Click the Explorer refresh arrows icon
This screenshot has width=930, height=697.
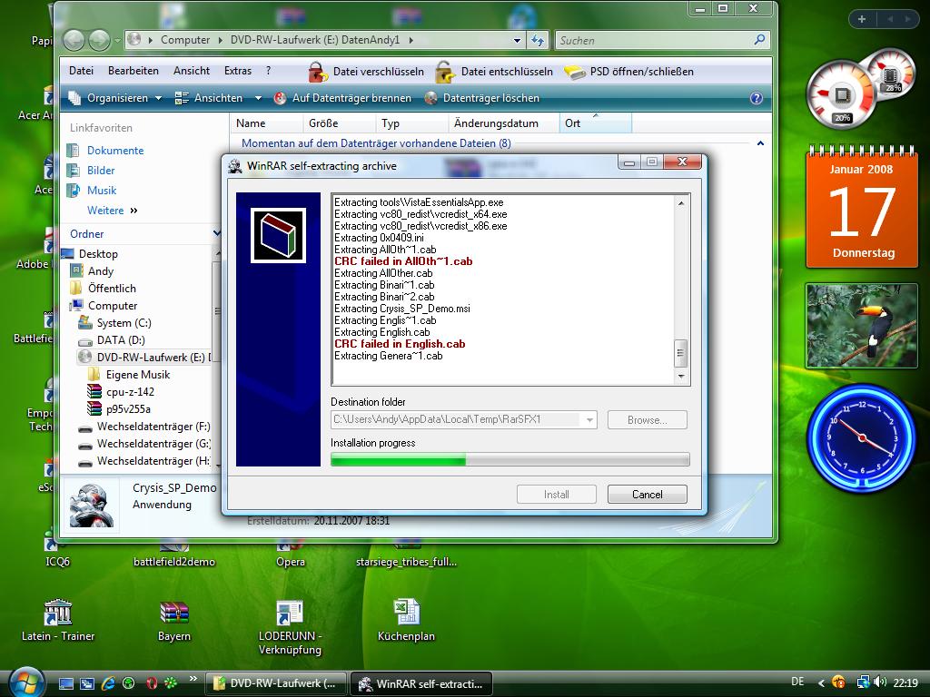[x=538, y=40]
